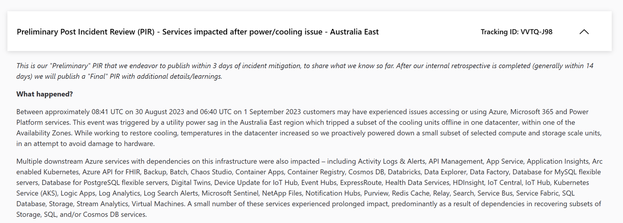Screen dimensions: 623x223
Task: Click 'Chaos Studio' in the services list
Action: pyautogui.click(x=210, y=172)
